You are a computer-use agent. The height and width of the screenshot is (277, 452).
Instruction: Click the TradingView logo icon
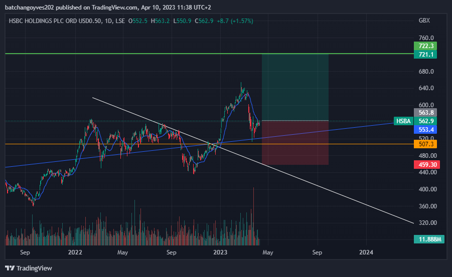[10, 268]
